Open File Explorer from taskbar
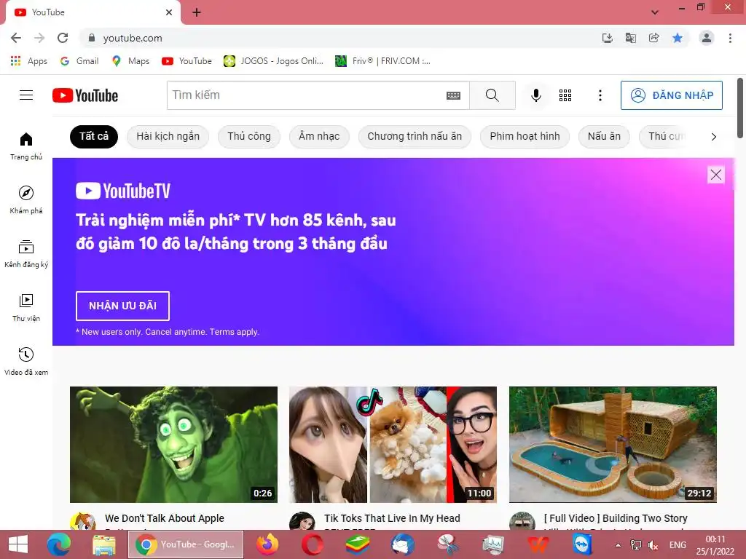 pos(103,544)
